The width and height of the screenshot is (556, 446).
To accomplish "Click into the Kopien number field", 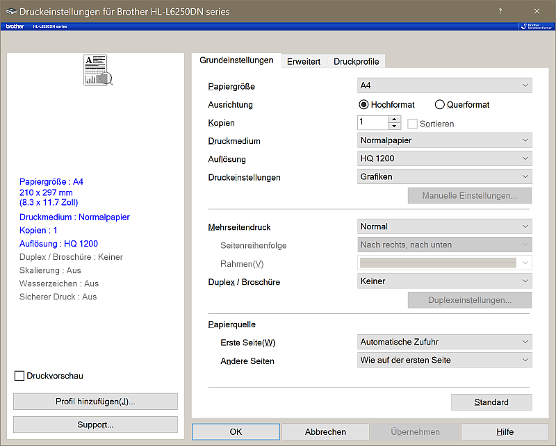I will pos(373,123).
